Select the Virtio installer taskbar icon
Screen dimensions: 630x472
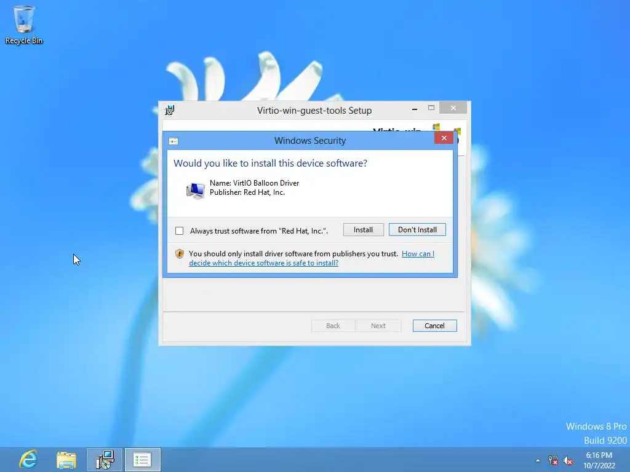coord(105,460)
